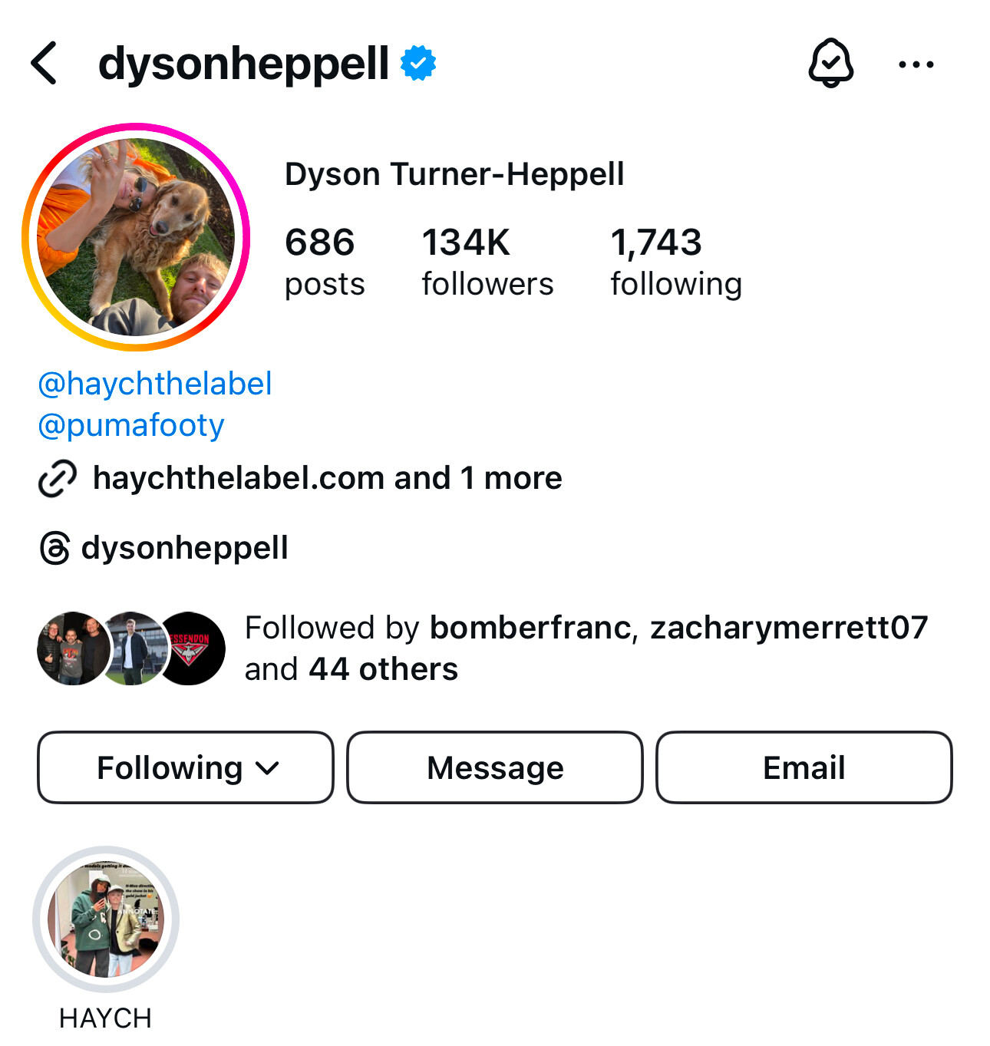View the profile picture story
Screen dimensions: 990x1046
coord(136,237)
